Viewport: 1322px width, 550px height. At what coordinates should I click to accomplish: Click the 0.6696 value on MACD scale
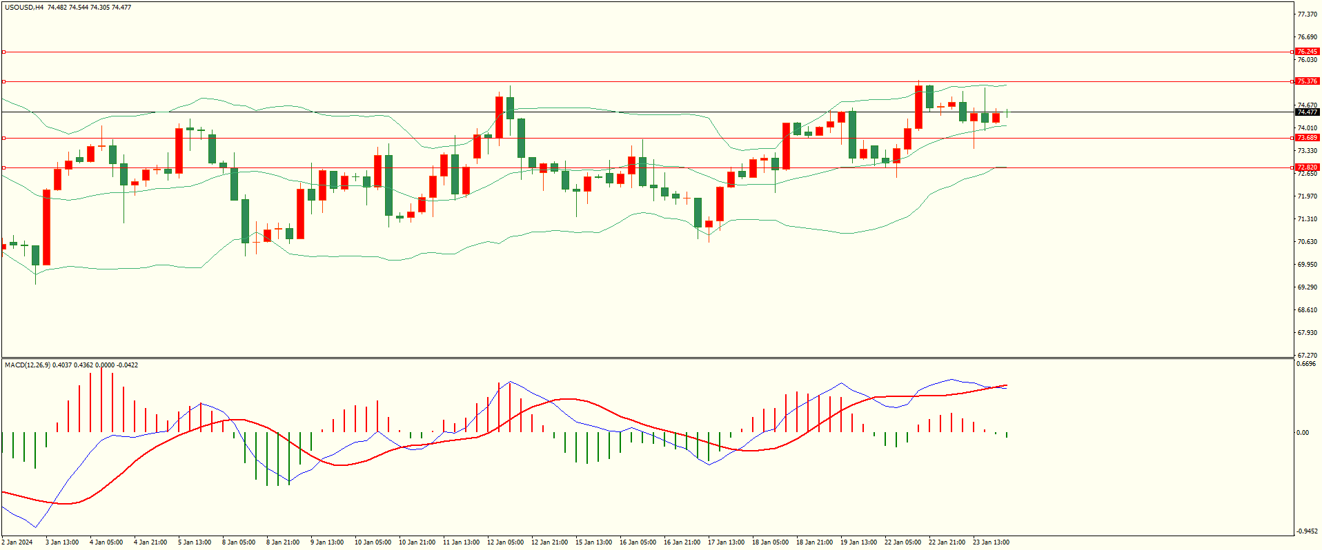pyautogui.click(x=1306, y=364)
